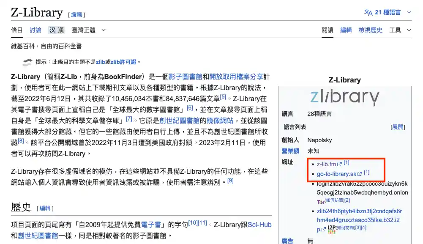Click the Z-Library infobox caption

(x=345, y=80)
